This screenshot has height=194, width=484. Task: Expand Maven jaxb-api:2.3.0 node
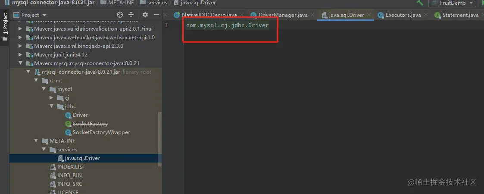(20, 46)
